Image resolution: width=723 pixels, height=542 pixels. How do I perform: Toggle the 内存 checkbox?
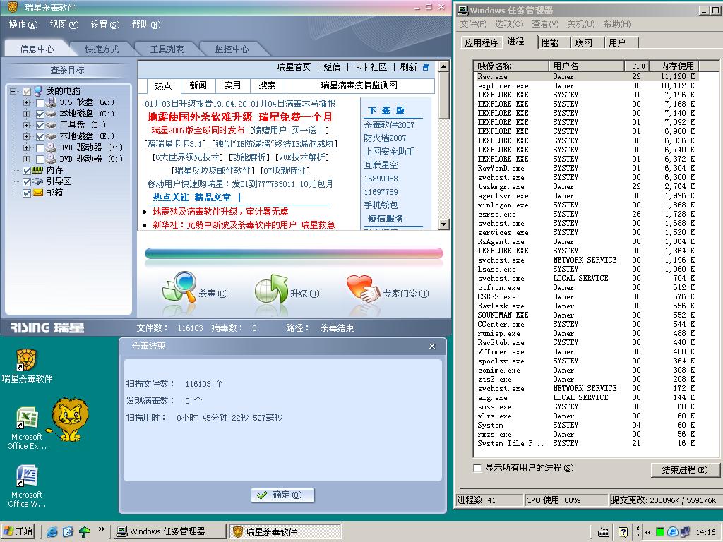pos(27,171)
